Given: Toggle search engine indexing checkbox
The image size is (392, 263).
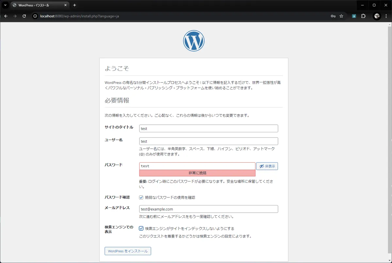Looking at the screenshot, I should pyautogui.click(x=141, y=228).
